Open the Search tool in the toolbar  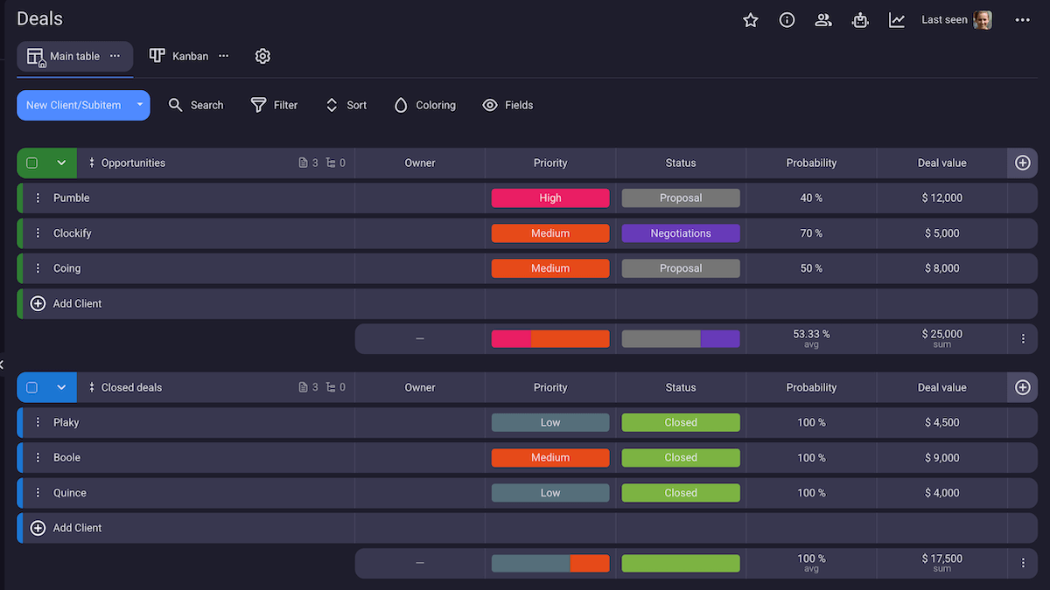click(196, 105)
